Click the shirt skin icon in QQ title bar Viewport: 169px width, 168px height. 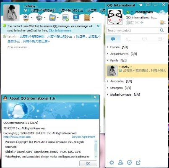pyautogui.click(x=141, y=5)
